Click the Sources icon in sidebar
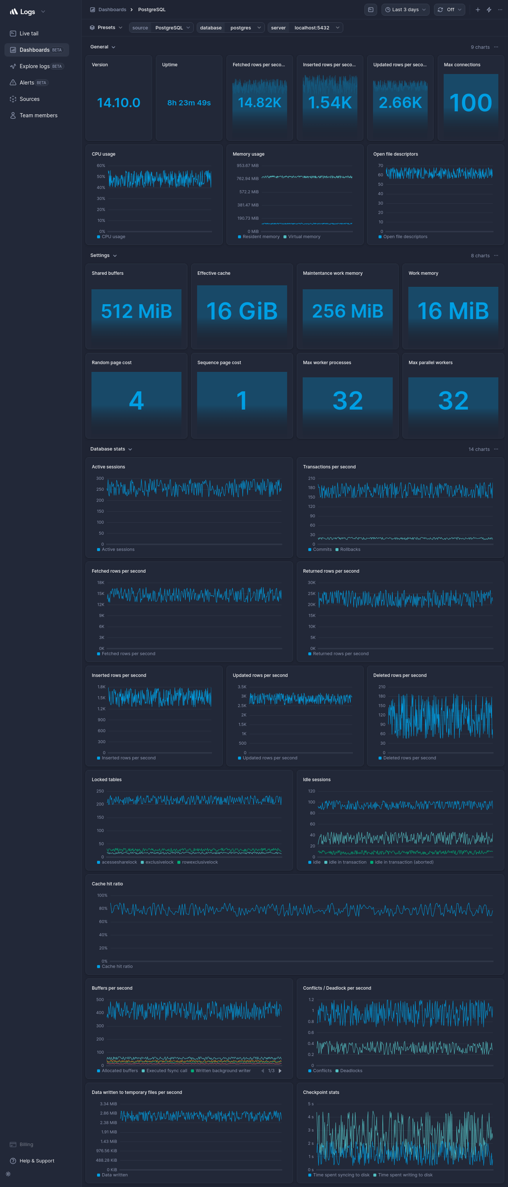The height and width of the screenshot is (1187, 508). 13,99
